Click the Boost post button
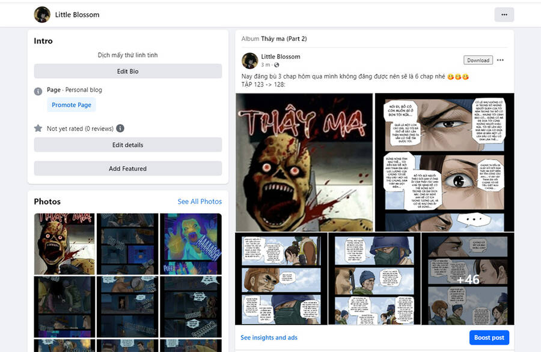Image resolution: width=541 pixels, height=352 pixels. pos(489,338)
